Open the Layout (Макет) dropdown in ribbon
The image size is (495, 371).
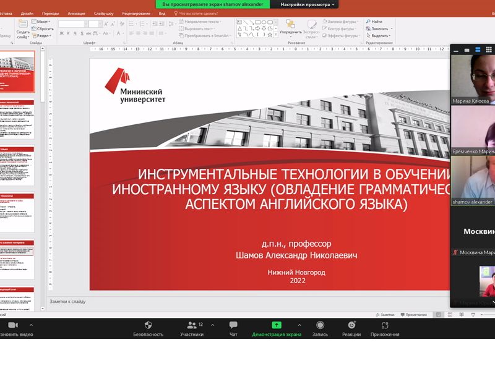pos(43,22)
